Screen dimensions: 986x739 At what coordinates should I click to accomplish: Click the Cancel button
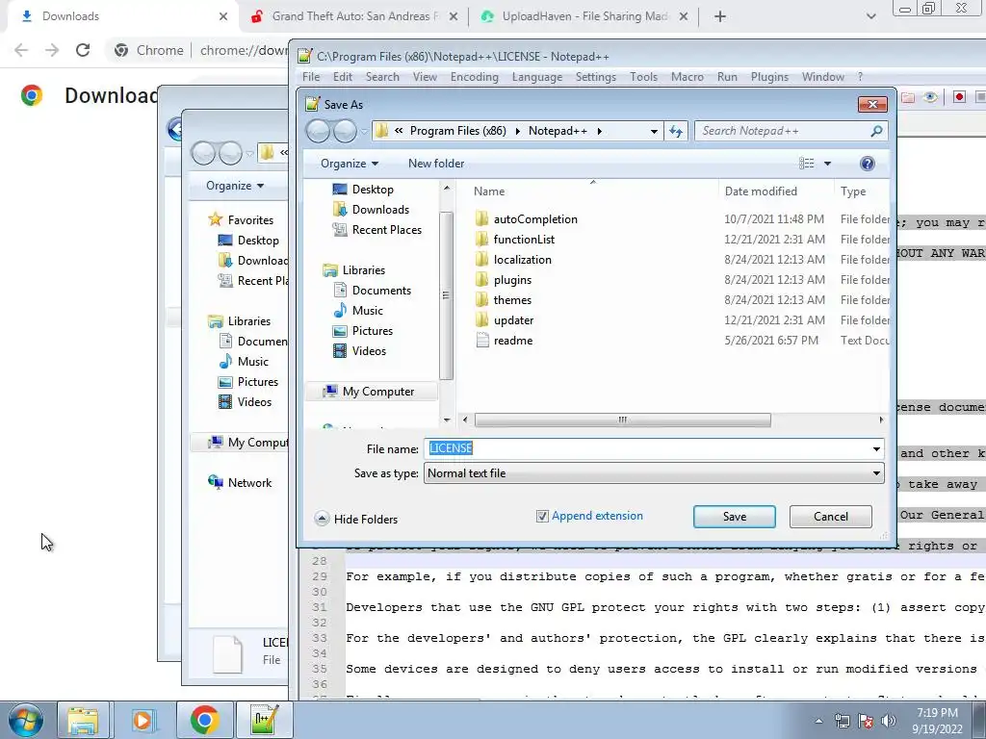tap(830, 517)
